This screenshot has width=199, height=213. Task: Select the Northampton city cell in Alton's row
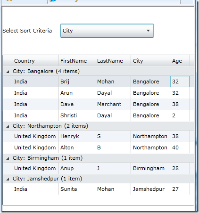point(150,147)
